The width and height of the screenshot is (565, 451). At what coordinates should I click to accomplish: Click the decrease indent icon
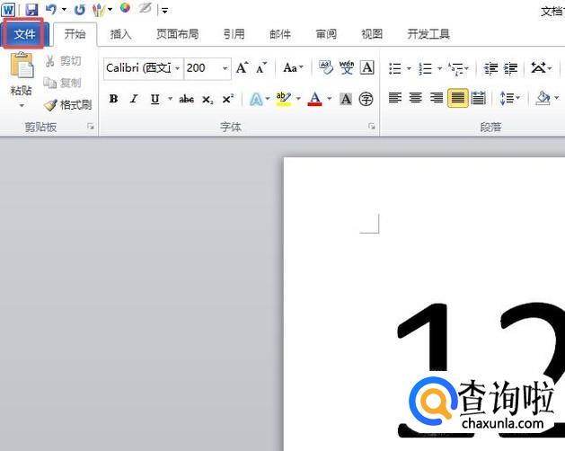click(490, 68)
